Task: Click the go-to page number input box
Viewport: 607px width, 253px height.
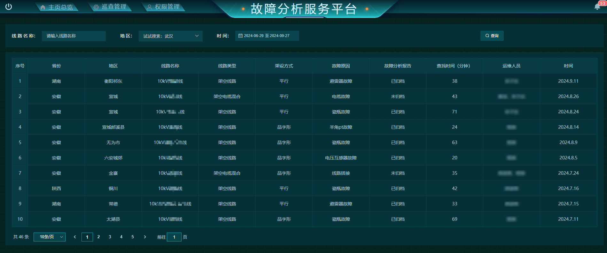Action: 174,237
